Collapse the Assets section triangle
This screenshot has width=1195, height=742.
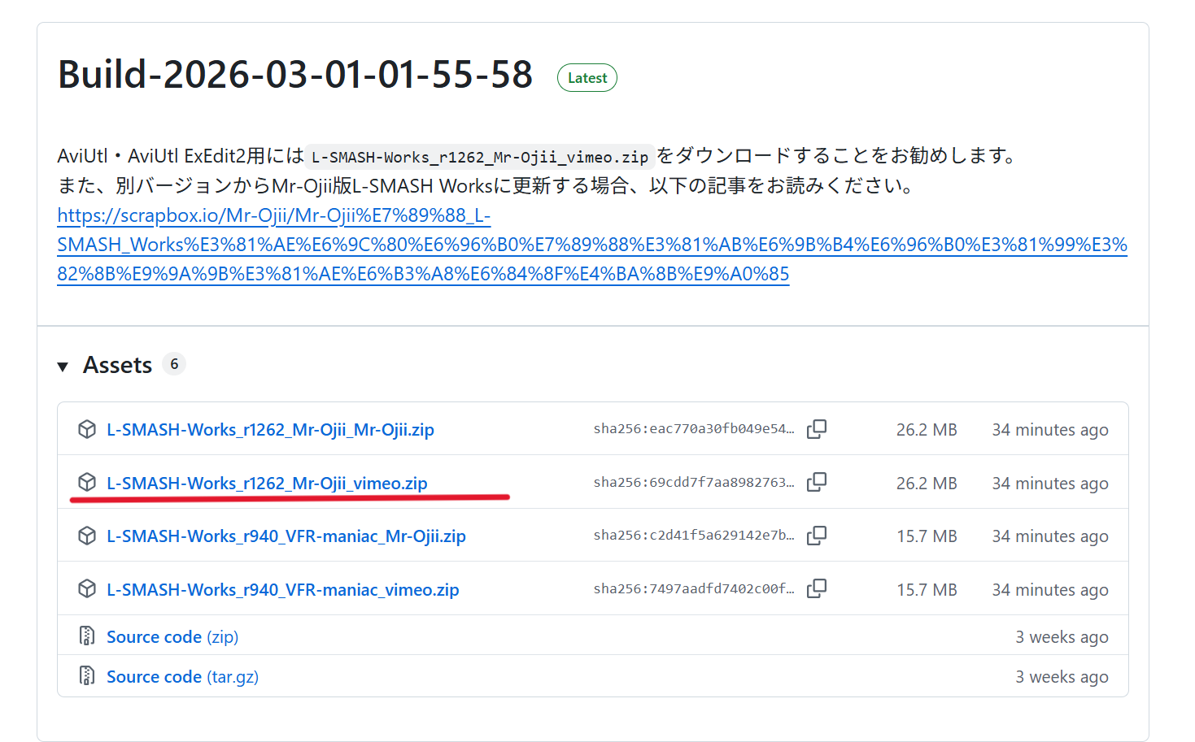click(x=63, y=367)
